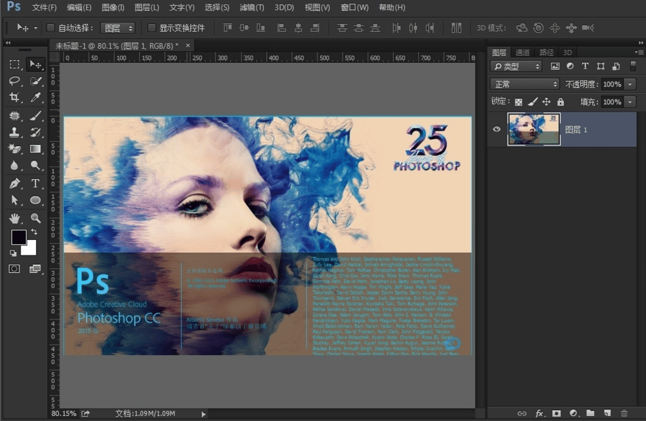Toggle lock transparent pixels
646x421 pixels.
tap(518, 102)
